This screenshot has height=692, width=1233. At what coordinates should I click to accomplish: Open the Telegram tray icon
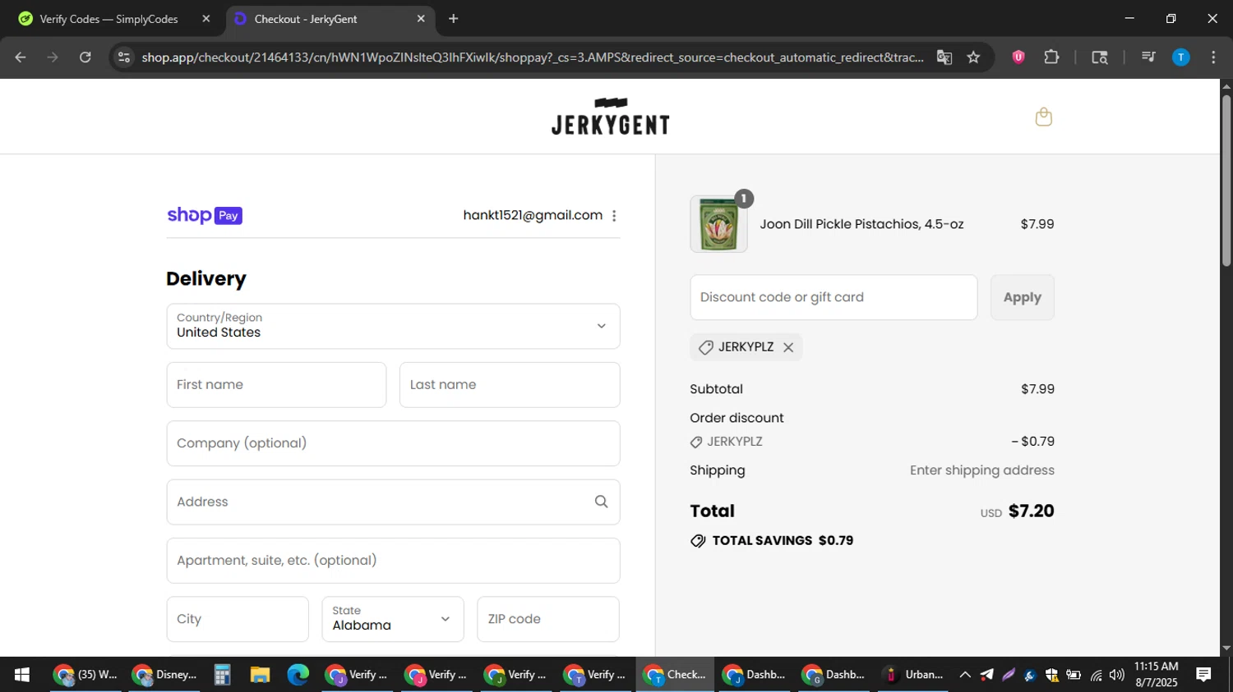click(x=986, y=675)
